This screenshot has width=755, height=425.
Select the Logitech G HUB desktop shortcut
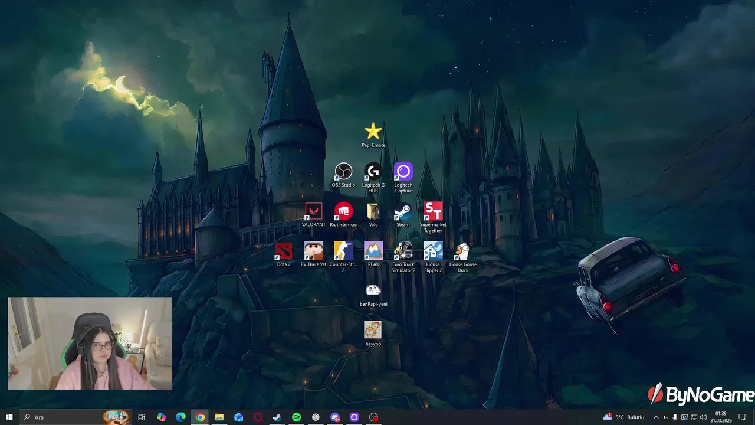click(x=373, y=178)
